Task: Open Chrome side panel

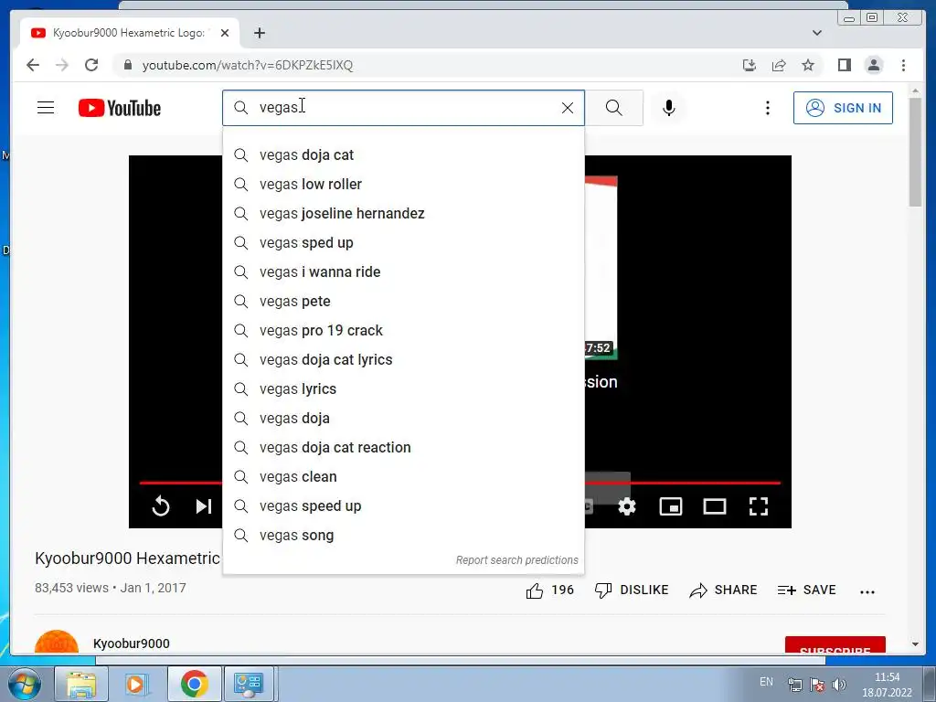Action: pyautogui.click(x=844, y=65)
